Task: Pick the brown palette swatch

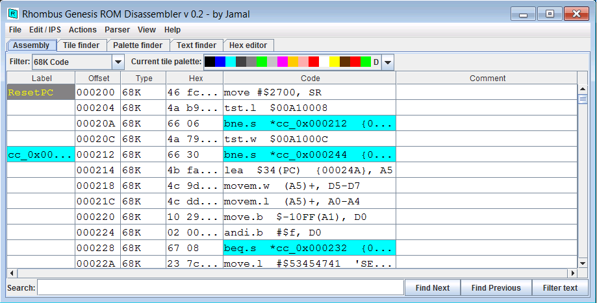Action: 345,62
